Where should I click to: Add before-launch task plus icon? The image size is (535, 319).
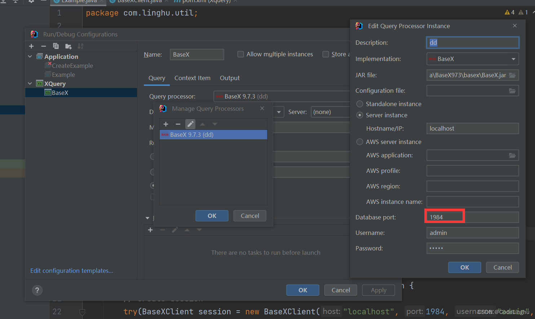tap(151, 230)
